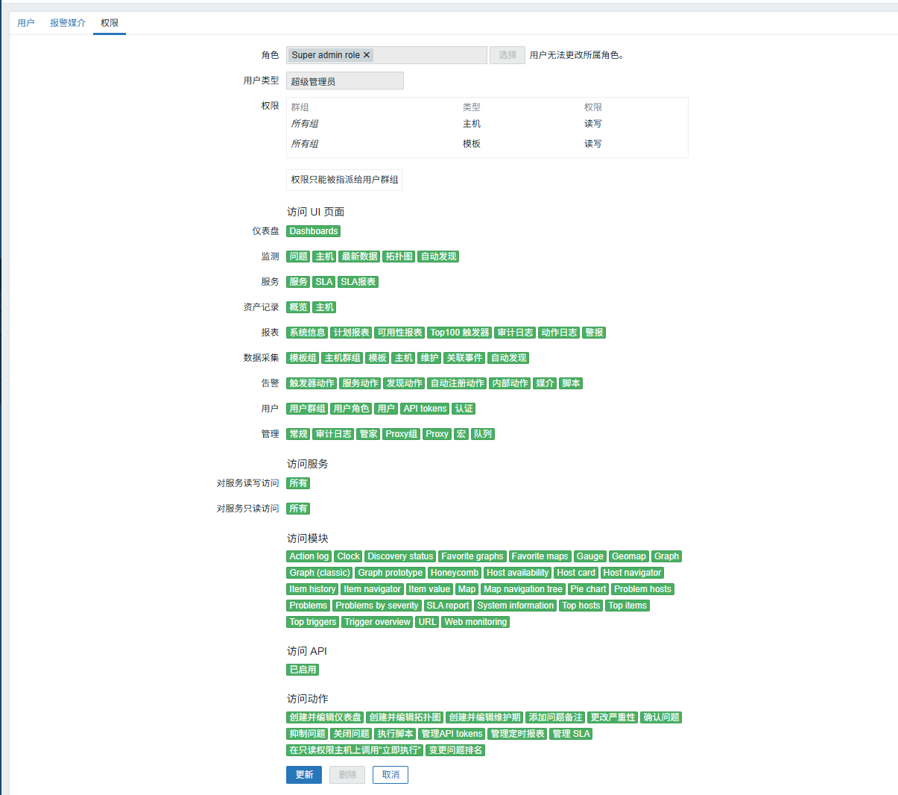Open the 报警媒介 tab
898x795 pixels.
click(68, 23)
